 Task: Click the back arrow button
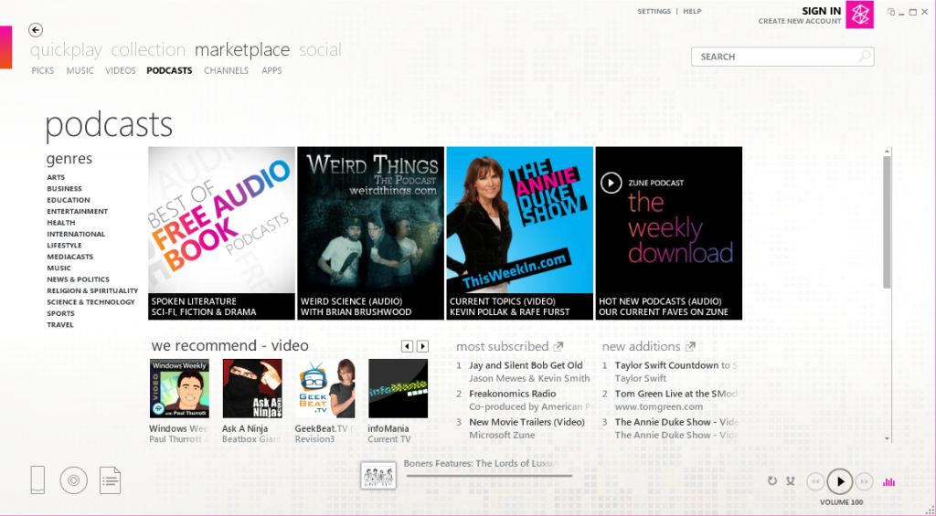pyautogui.click(x=36, y=30)
